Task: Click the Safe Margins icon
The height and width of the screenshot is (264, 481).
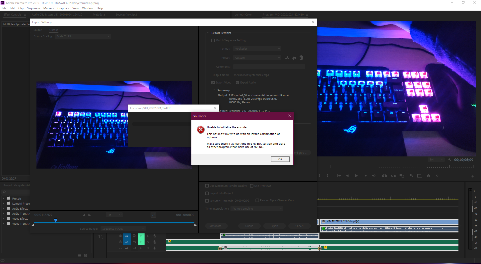Action: click(420, 176)
